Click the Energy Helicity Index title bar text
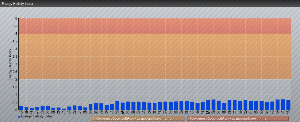The width and height of the screenshot is (300, 122). click(x=17, y=4)
